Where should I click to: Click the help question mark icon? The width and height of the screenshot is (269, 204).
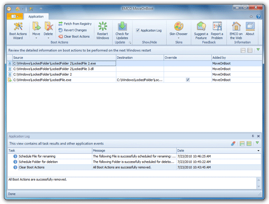pos(259,16)
